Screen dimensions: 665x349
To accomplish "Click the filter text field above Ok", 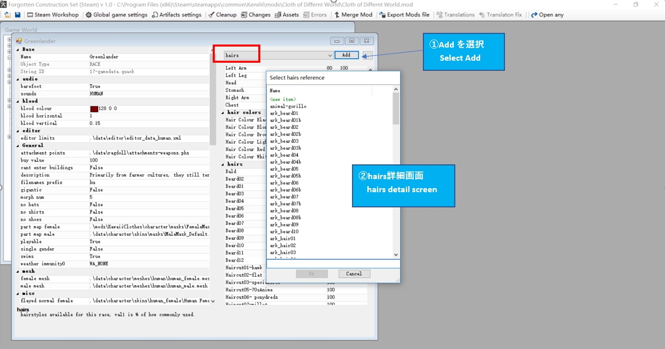I will pyautogui.click(x=333, y=264).
